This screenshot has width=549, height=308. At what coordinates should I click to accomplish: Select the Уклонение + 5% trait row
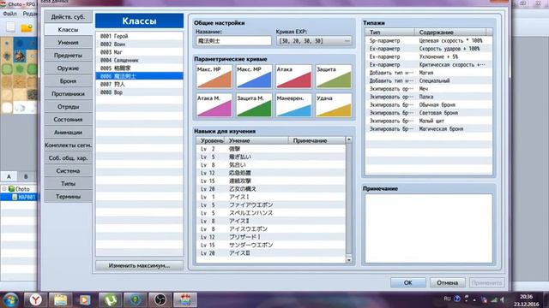pos(429,56)
